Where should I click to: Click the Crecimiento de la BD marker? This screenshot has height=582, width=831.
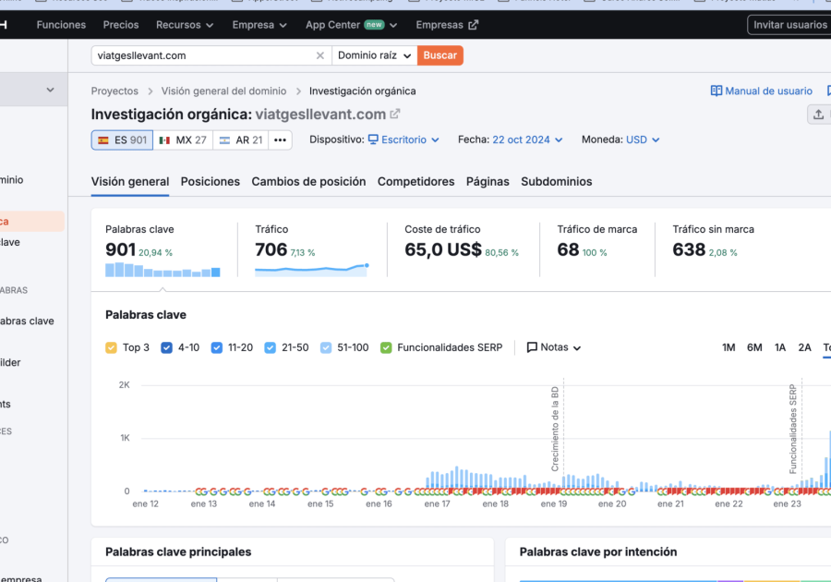[555, 430]
